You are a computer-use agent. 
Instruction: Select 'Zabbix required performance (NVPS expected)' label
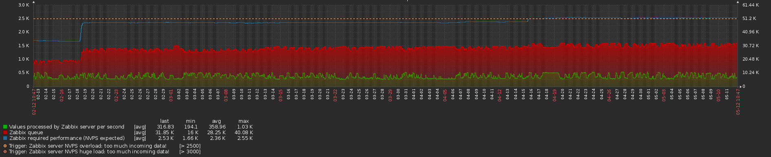[x=67, y=138]
